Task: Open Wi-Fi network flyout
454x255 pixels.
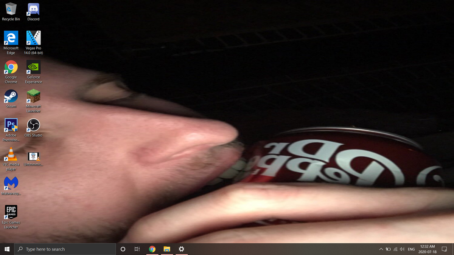Action: click(x=395, y=249)
